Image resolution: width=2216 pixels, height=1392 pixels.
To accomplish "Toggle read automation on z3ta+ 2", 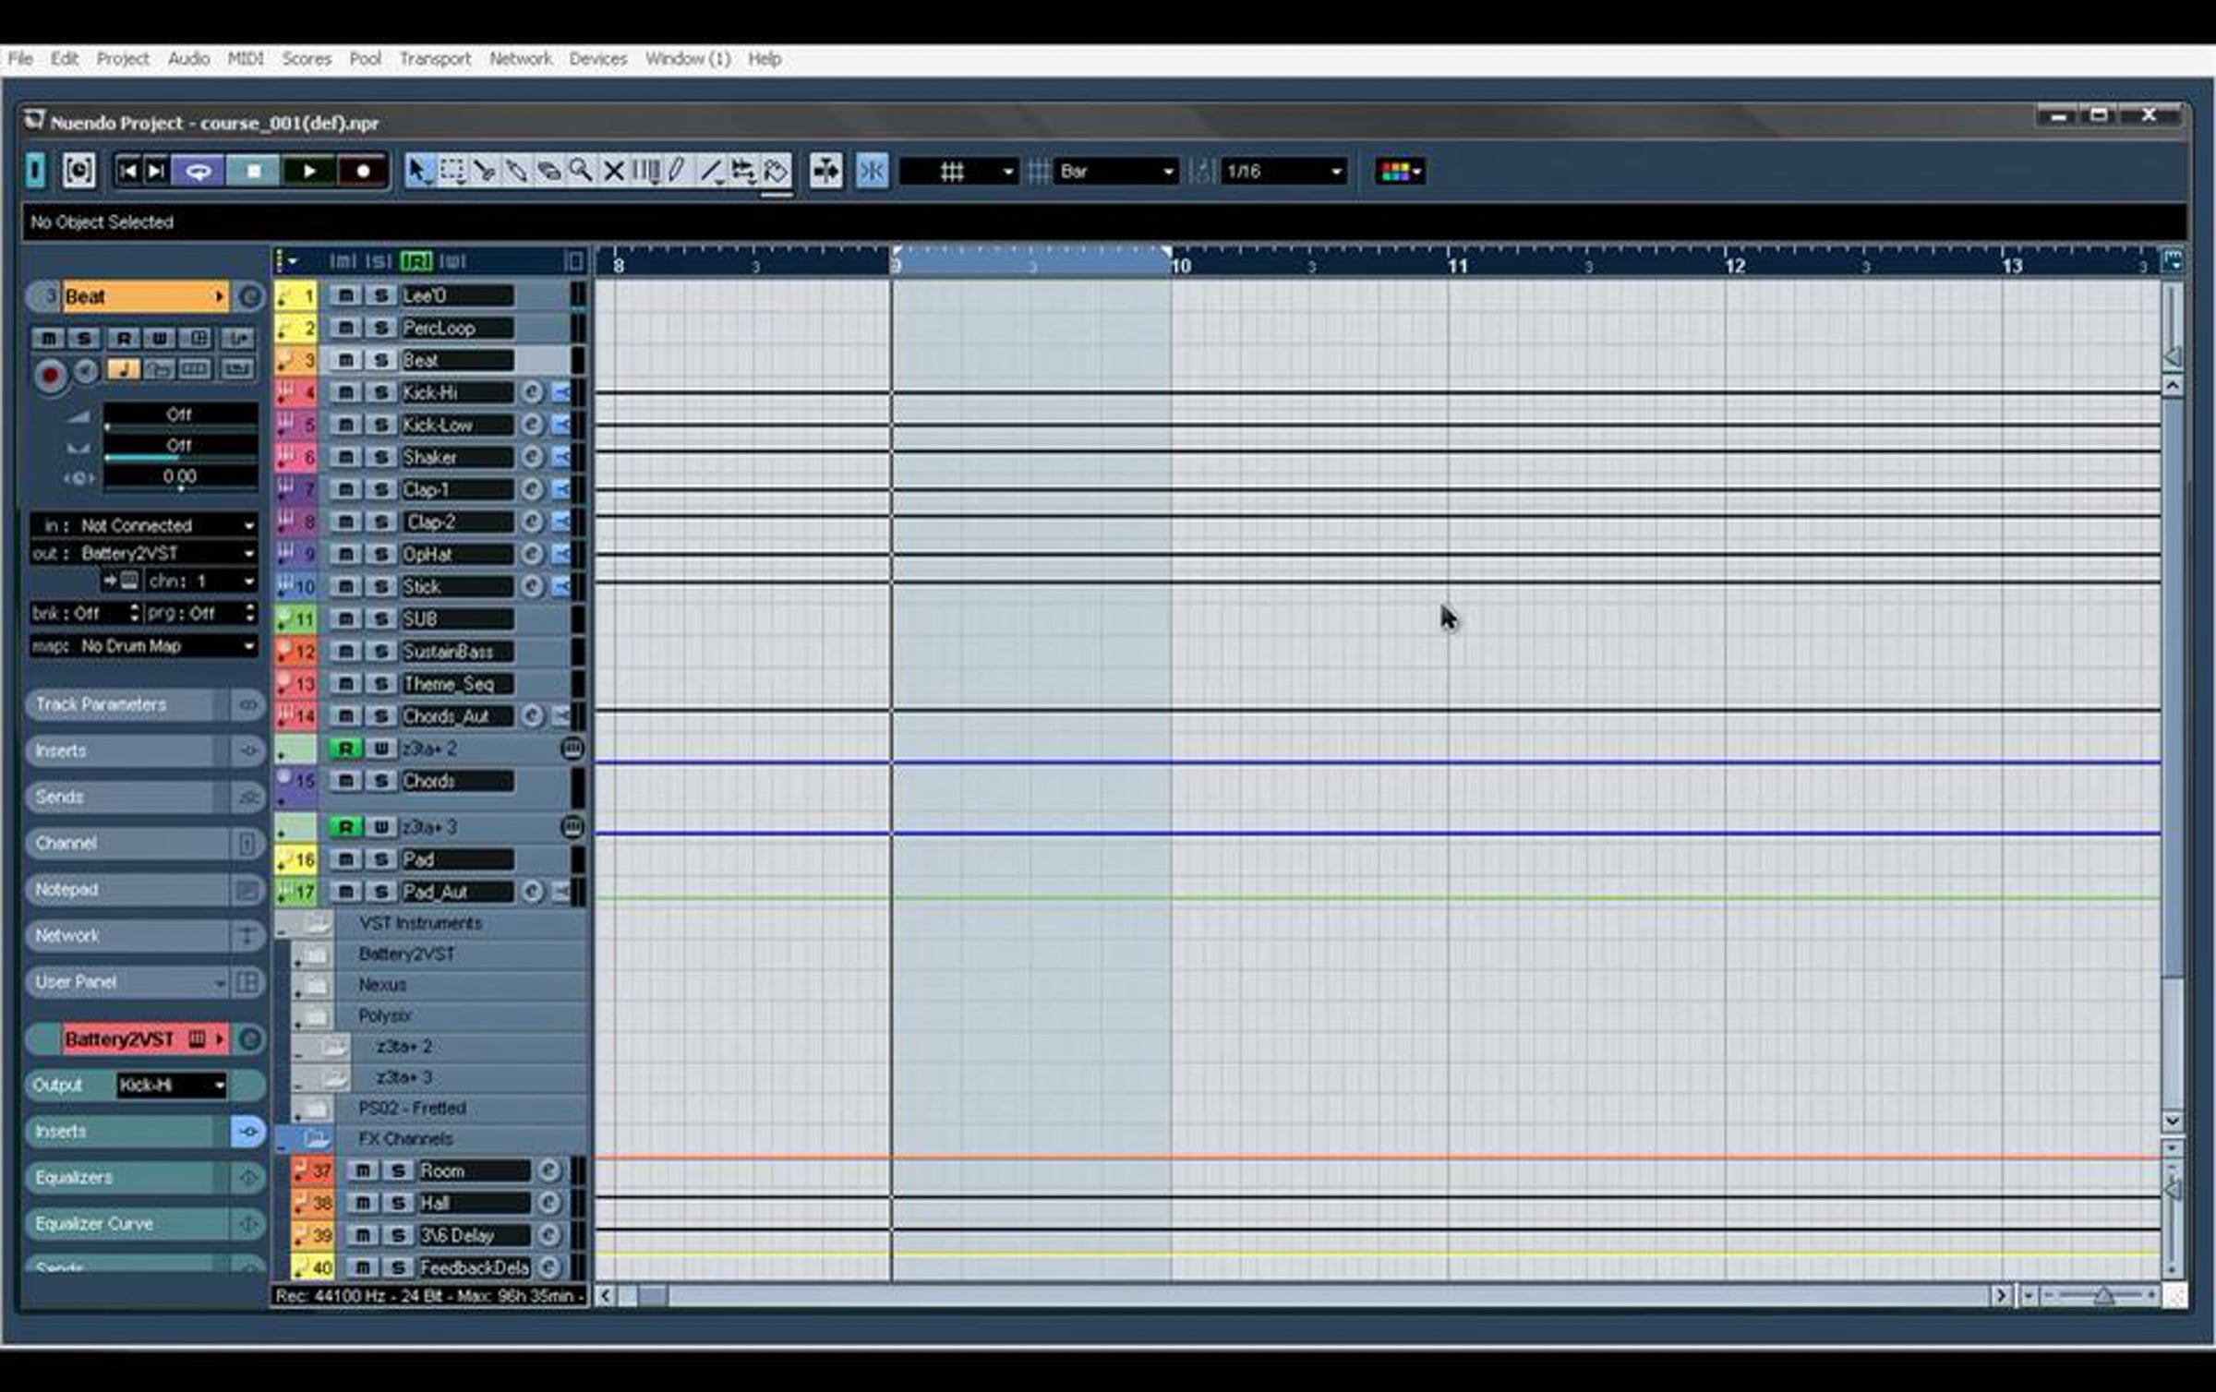I will pyautogui.click(x=346, y=748).
